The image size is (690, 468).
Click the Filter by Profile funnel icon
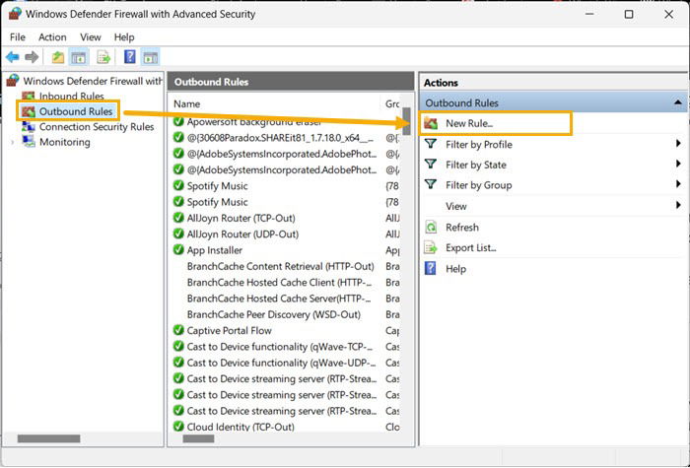click(431, 144)
